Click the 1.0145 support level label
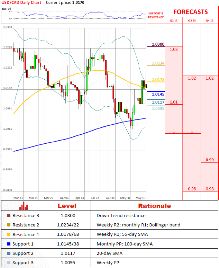219x268 pixels. [x=158, y=94]
